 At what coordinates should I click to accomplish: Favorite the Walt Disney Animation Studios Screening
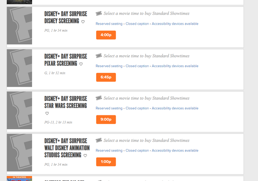85,156
